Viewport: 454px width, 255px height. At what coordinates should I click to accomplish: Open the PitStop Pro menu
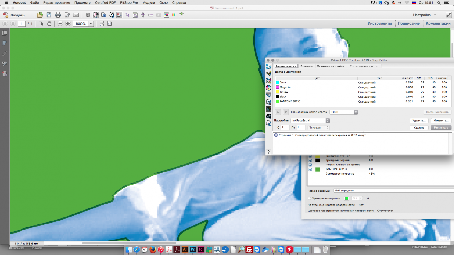[129, 3]
